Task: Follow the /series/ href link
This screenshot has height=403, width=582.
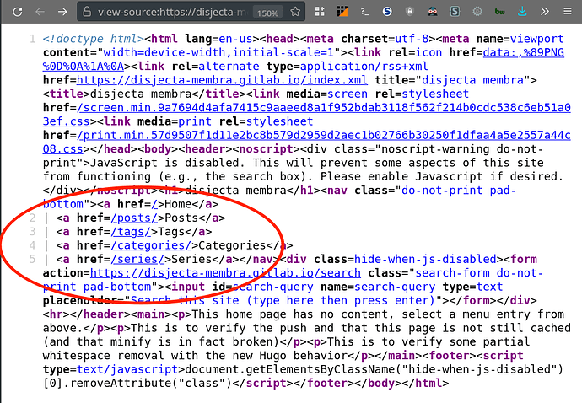Action: click(137, 259)
